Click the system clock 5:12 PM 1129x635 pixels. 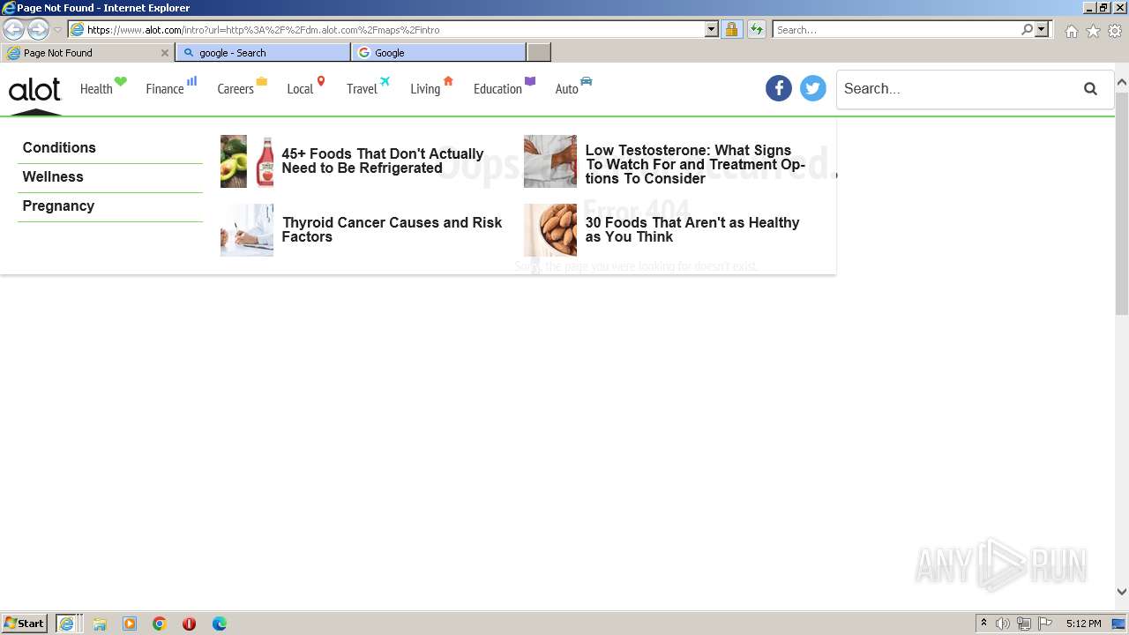(1083, 624)
